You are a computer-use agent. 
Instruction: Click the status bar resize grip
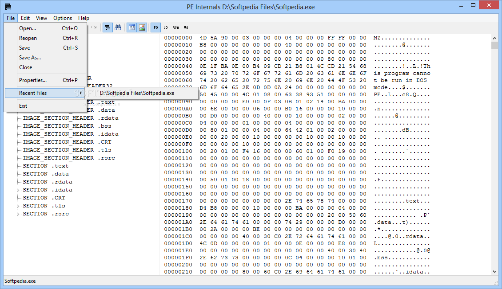pyautogui.click(x=496, y=282)
